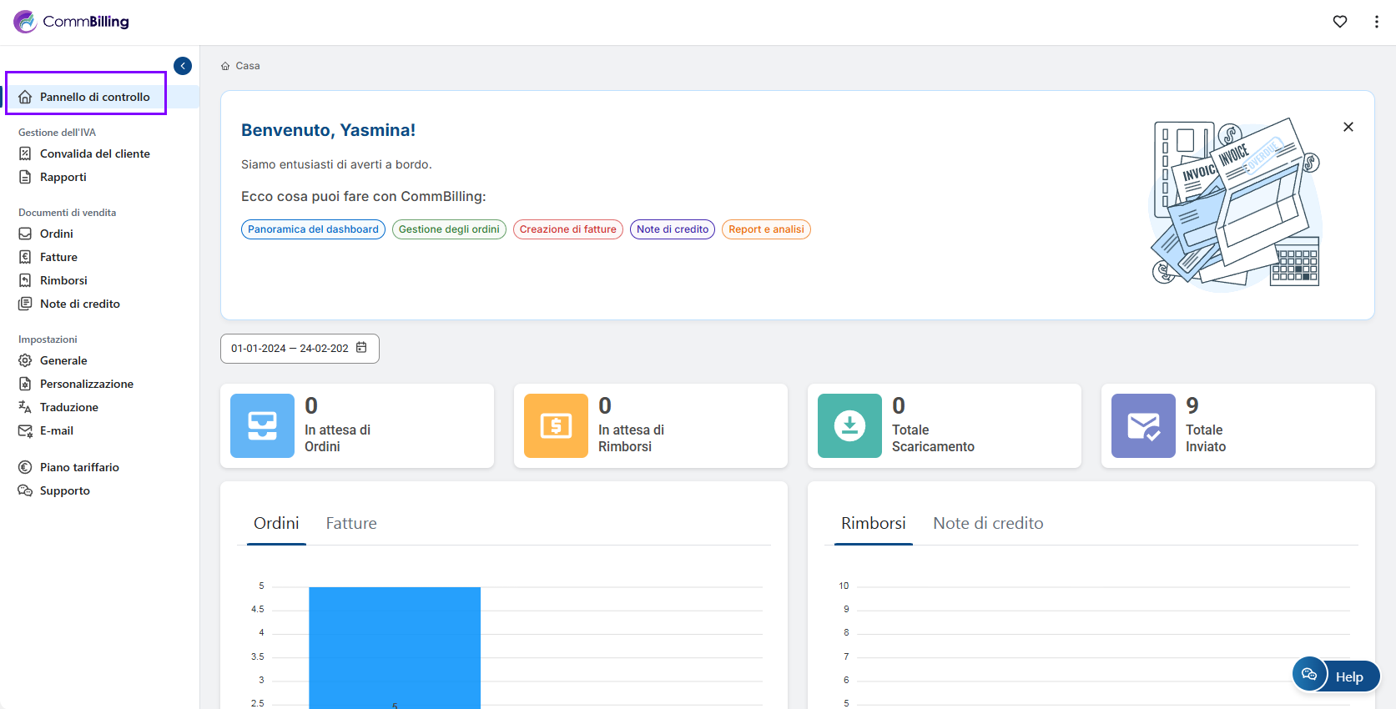Open the three-dot options menu

pyautogui.click(x=1376, y=22)
